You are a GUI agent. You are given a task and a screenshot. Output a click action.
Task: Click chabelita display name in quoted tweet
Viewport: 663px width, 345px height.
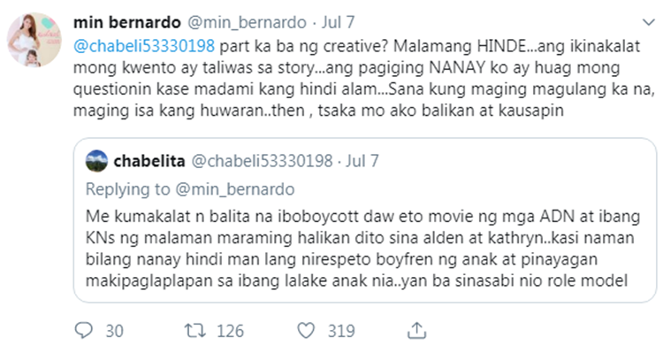(149, 161)
